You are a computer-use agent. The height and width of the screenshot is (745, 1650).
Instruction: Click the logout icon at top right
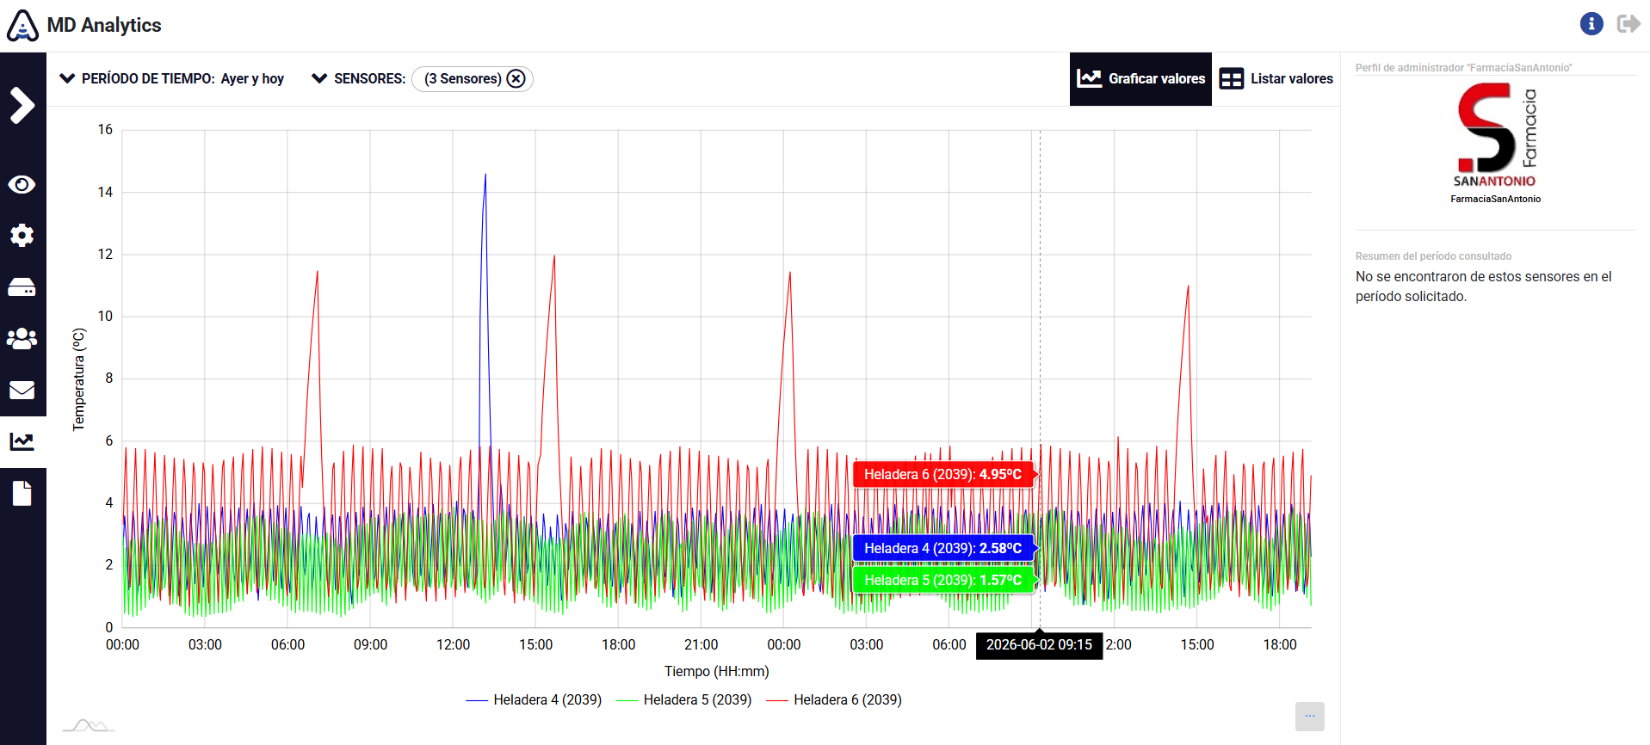click(x=1628, y=24)
